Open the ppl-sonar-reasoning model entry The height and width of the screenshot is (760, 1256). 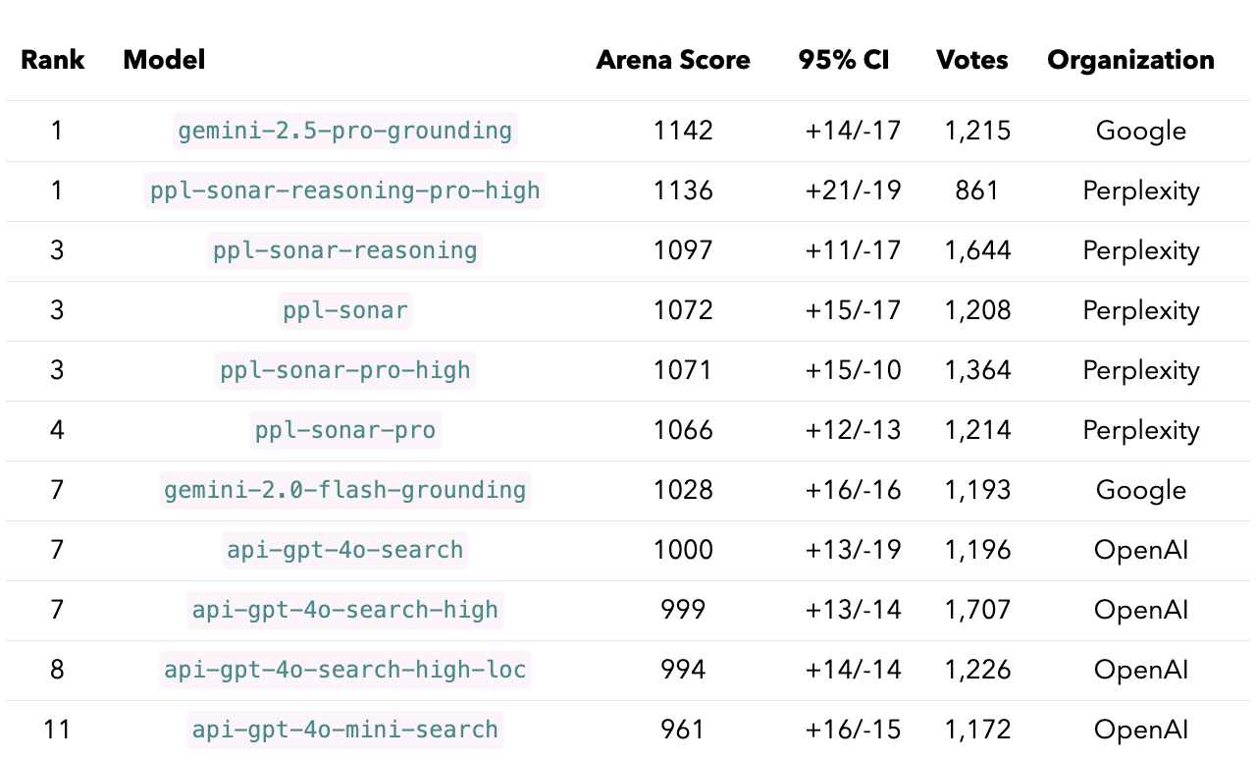pyautogui.click(x=344, y=250)
